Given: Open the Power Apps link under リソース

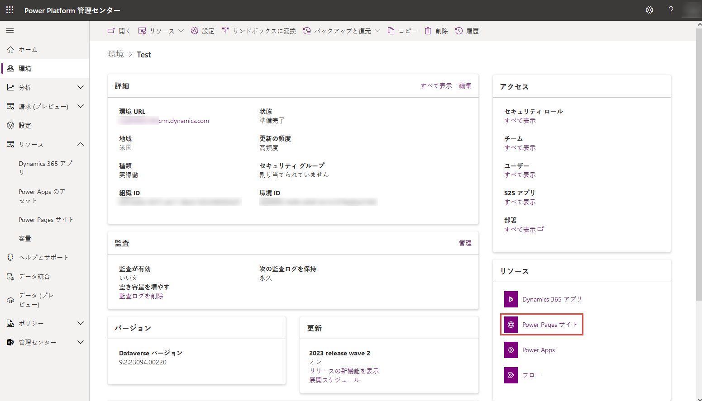Looking at the screenshot, I should click(539, 350).
